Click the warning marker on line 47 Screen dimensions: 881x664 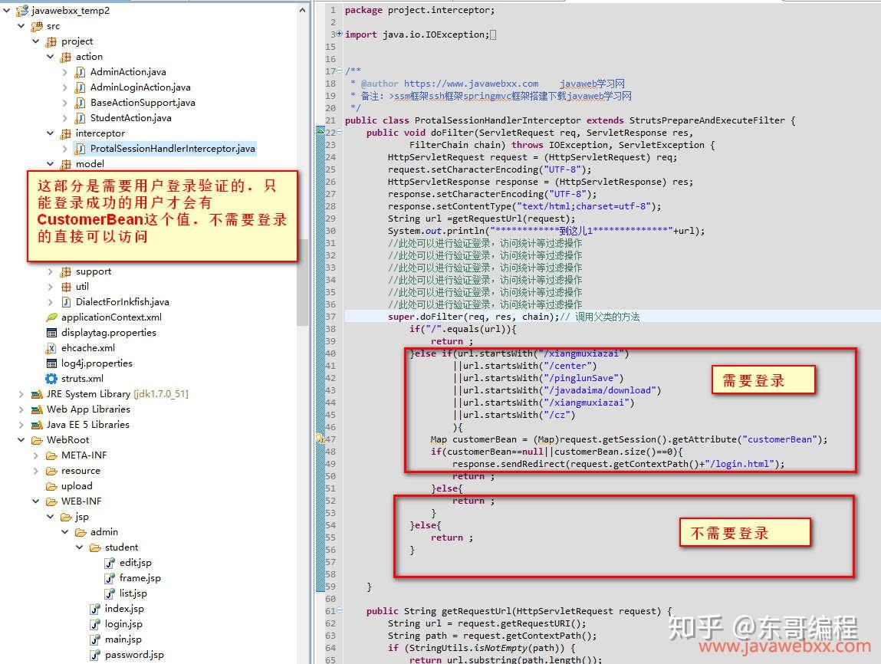(321, 439)
